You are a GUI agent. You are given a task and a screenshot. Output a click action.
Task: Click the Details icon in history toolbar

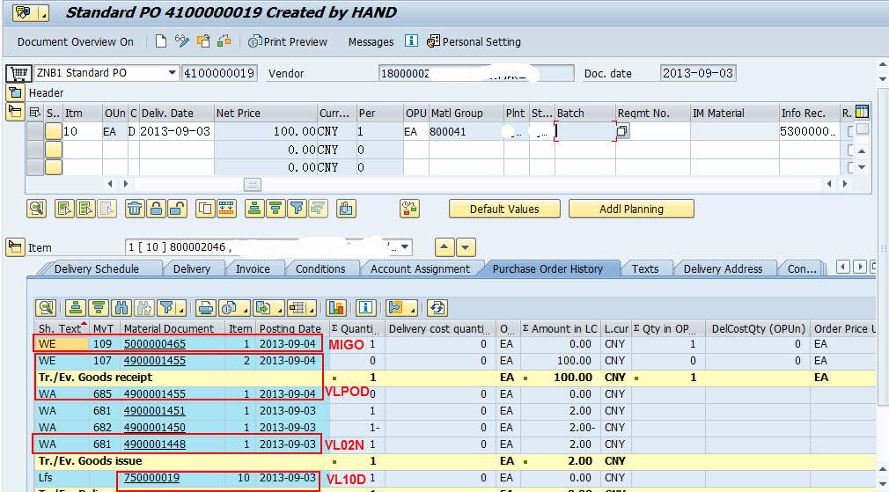[46, 308]
